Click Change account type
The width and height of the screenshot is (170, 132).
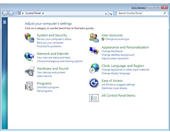(x=117, y=39)
